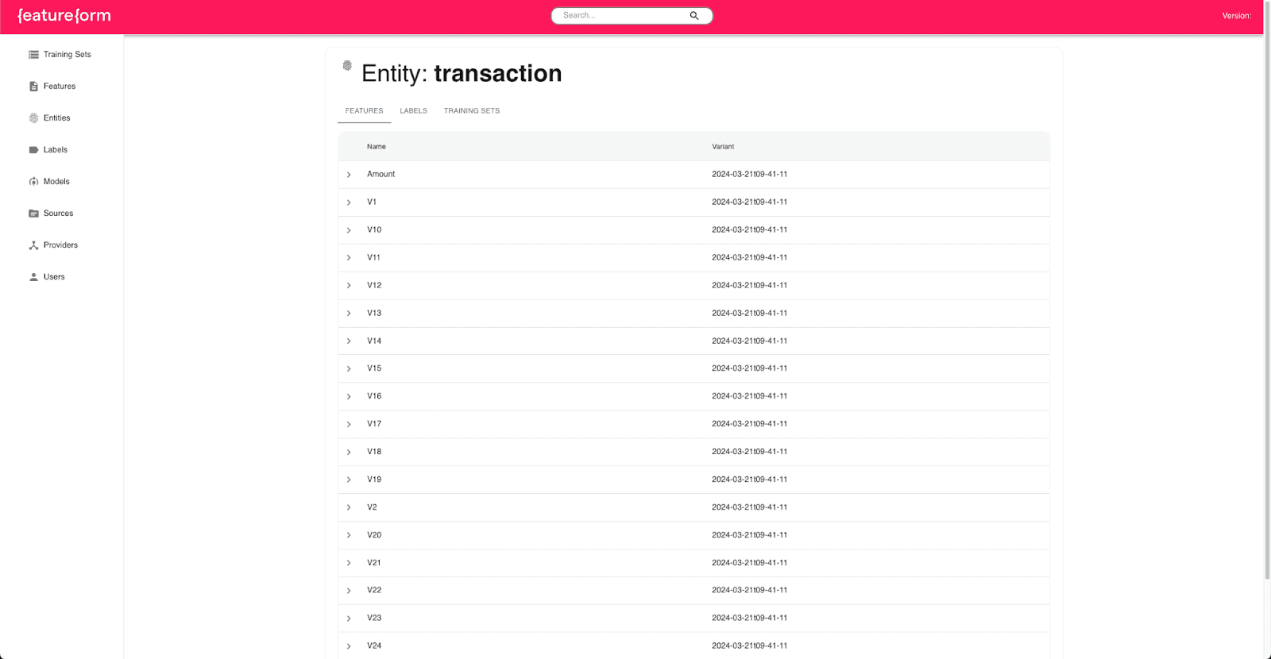The height and width of the screenshot is (659, 1271).
Task: Click the Users person icon
Action: click(x=33, y=277)
